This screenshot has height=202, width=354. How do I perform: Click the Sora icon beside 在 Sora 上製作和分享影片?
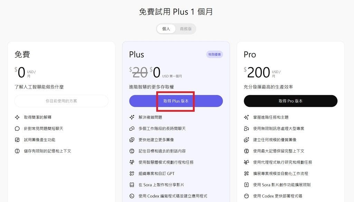point(132,185)
